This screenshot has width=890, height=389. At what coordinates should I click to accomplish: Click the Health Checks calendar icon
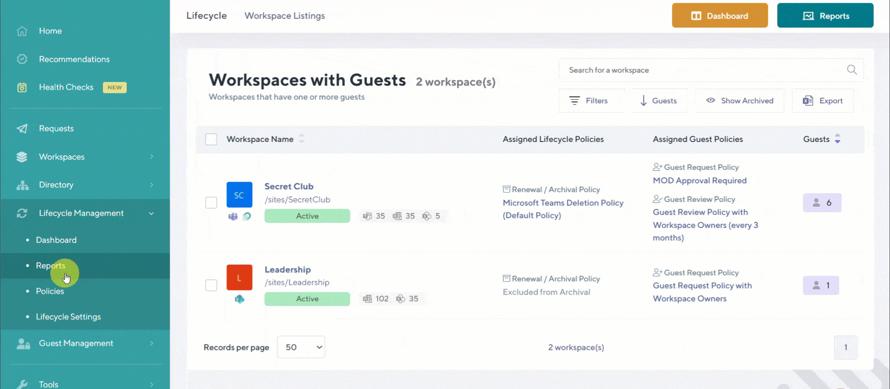click(x=22, y=87)
